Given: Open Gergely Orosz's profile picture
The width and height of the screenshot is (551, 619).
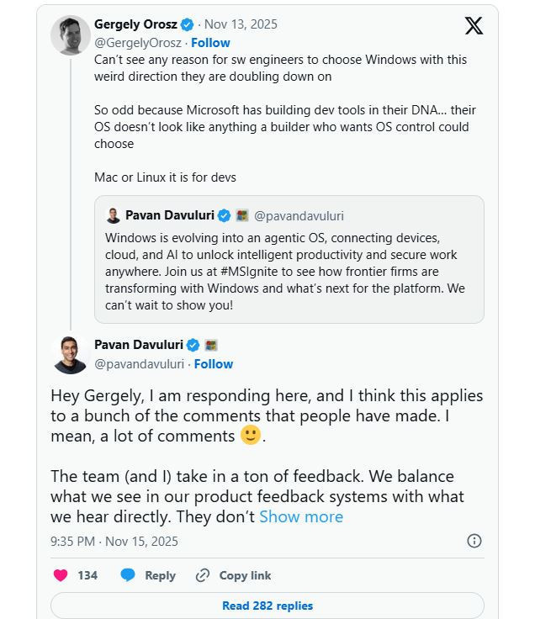Looking at the screenshot, I should pos(71,35).
